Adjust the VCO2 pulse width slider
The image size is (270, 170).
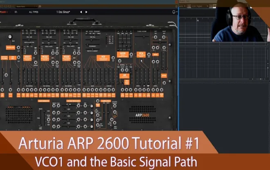(x=49, y=45)
